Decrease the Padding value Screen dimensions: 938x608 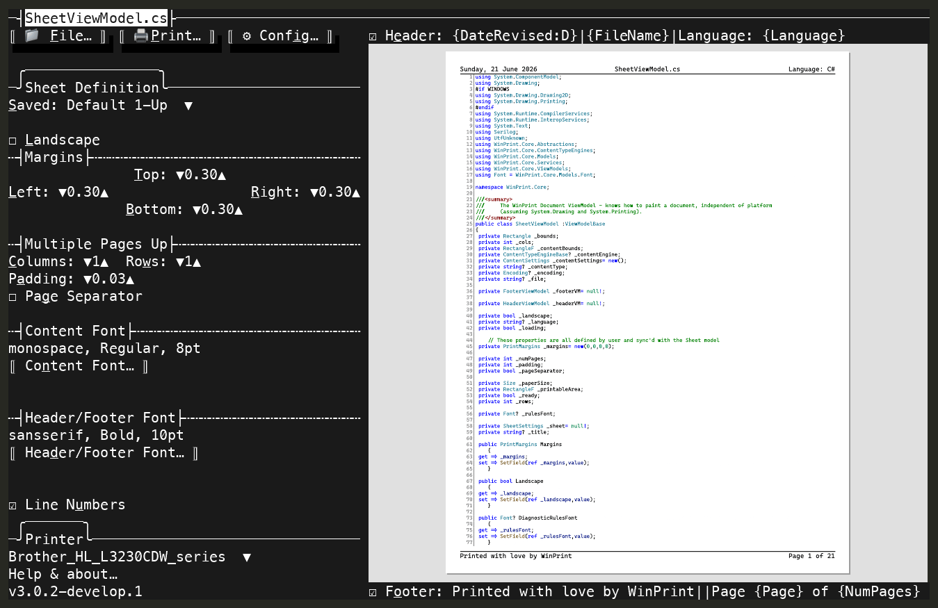[x=87, y=279]
